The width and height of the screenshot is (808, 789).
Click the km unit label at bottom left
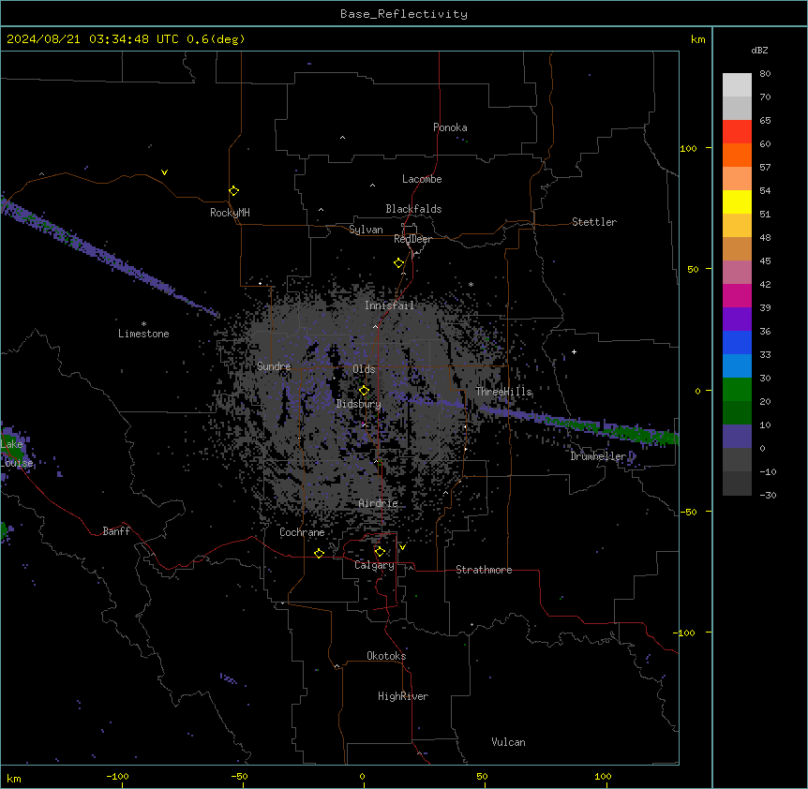(14, 778)
